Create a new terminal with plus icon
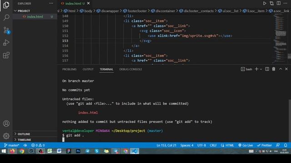 (256, 69)
